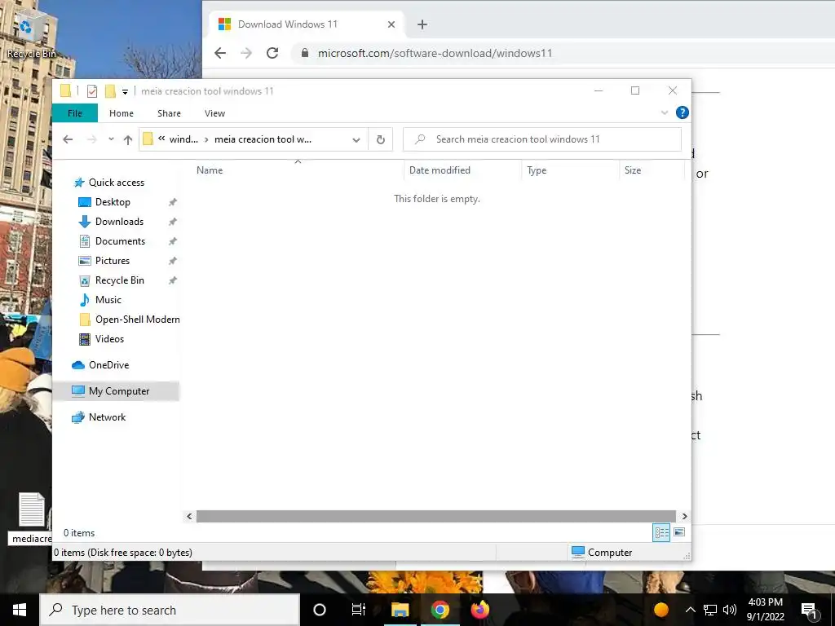Open Downloads in Quick access
This screenshot has width=835, height=626.
pyautogui.click(x=119, y=222)
